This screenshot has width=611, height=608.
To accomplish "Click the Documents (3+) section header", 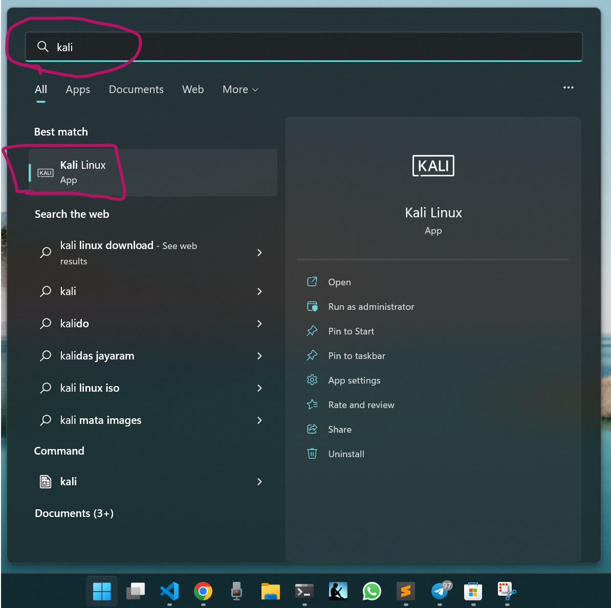I will pos(74,513).
